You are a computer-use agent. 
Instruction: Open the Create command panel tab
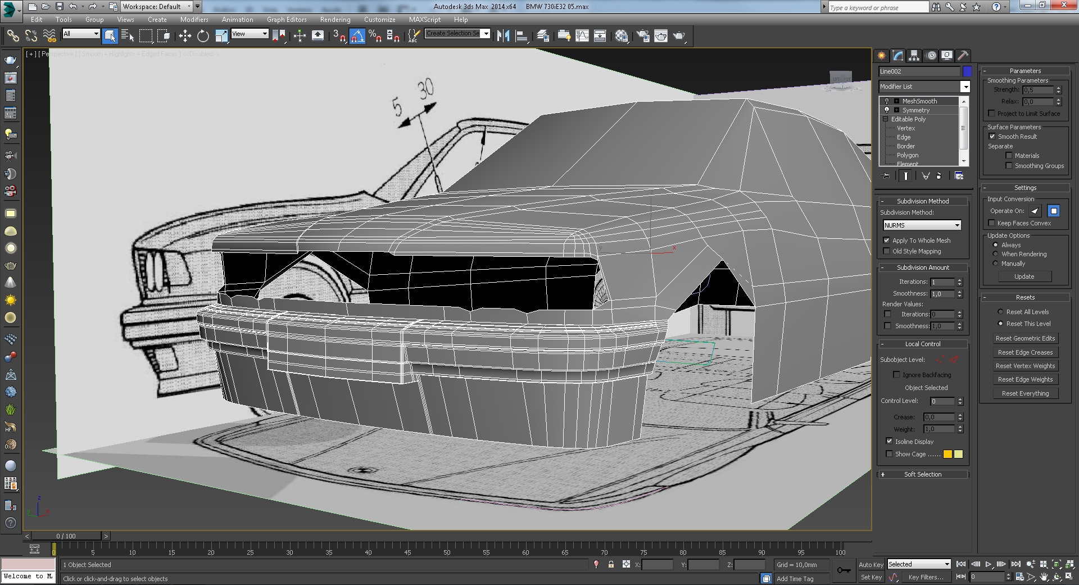881,55
